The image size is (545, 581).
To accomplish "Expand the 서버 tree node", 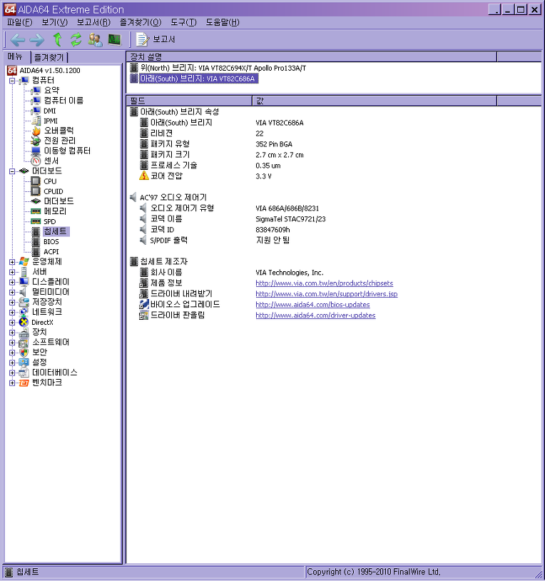I will (x=12, y=272).
